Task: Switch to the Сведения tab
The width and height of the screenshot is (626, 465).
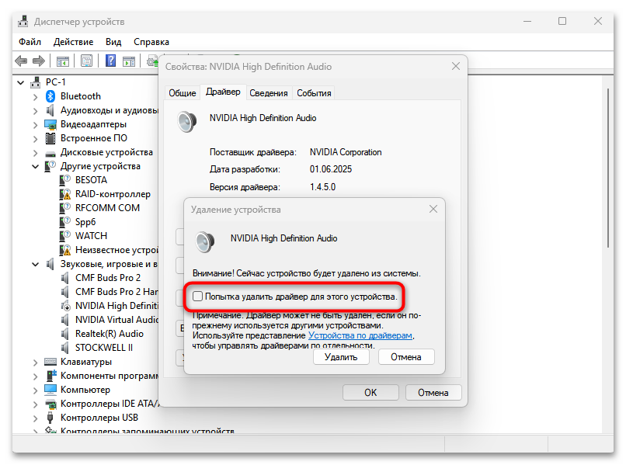Action: coord(269,92)
